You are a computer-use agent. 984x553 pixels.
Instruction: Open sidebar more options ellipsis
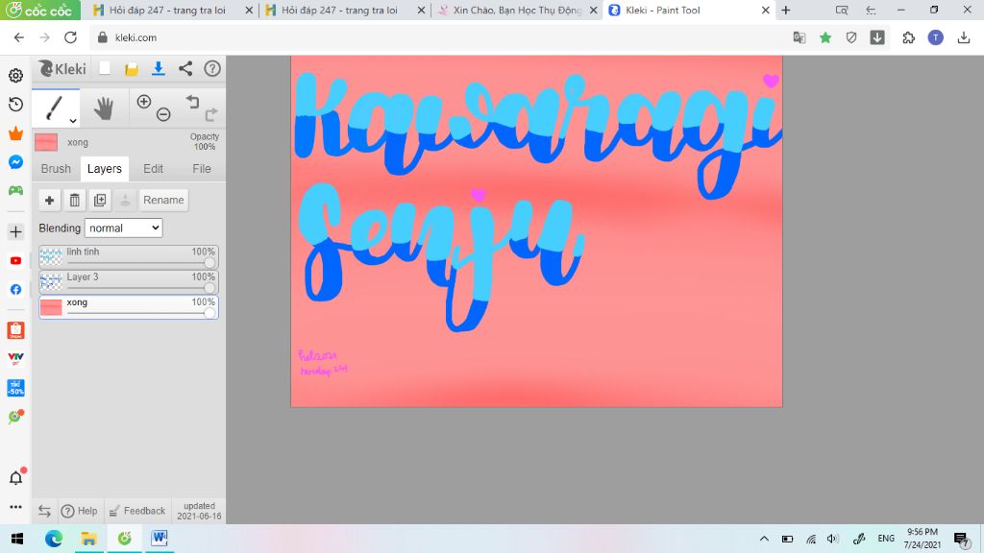(15, 507)
